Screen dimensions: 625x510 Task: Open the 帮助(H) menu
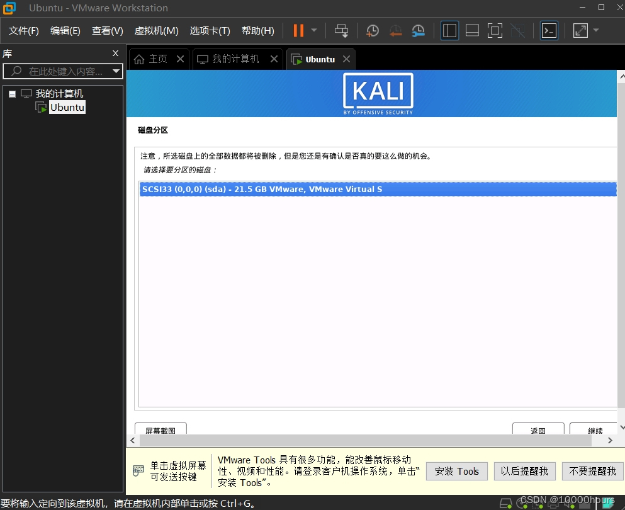pyautogui.click(x=258, y=31)
